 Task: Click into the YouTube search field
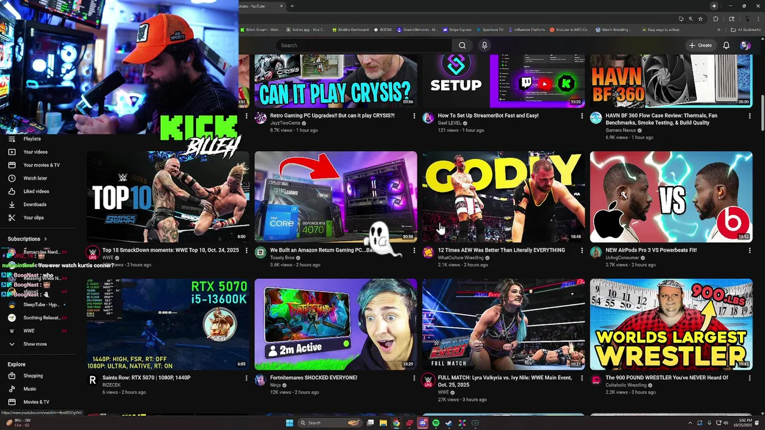click(x=363, y=45)
